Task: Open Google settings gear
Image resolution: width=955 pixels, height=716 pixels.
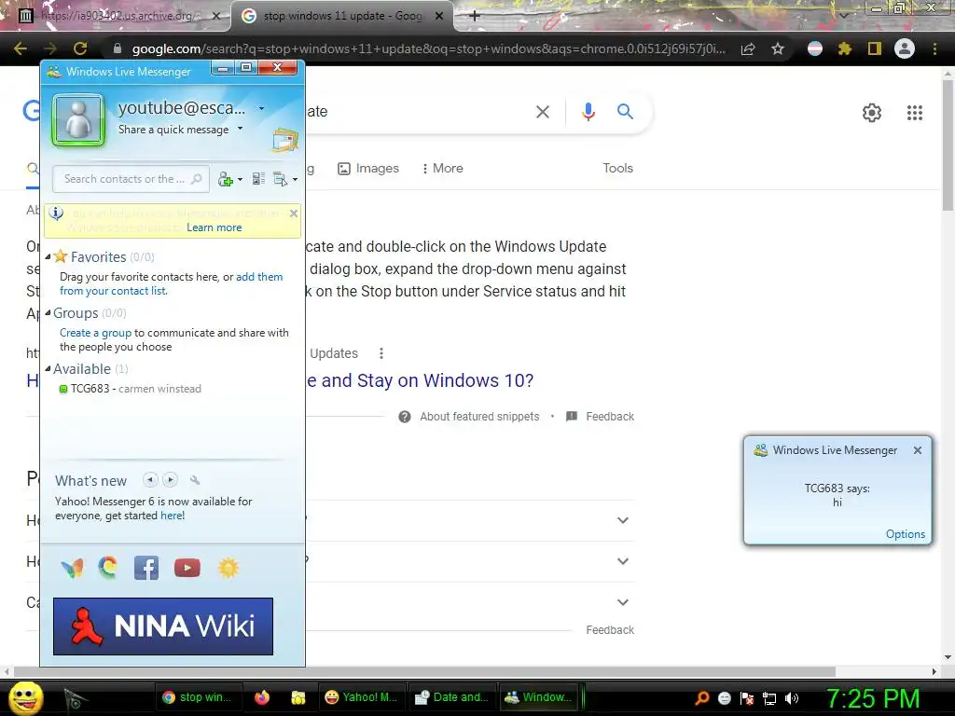Action: tap(872, 113)
